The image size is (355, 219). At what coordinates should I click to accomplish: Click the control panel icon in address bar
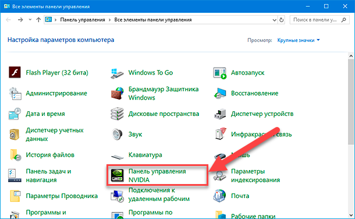(48, 20)
